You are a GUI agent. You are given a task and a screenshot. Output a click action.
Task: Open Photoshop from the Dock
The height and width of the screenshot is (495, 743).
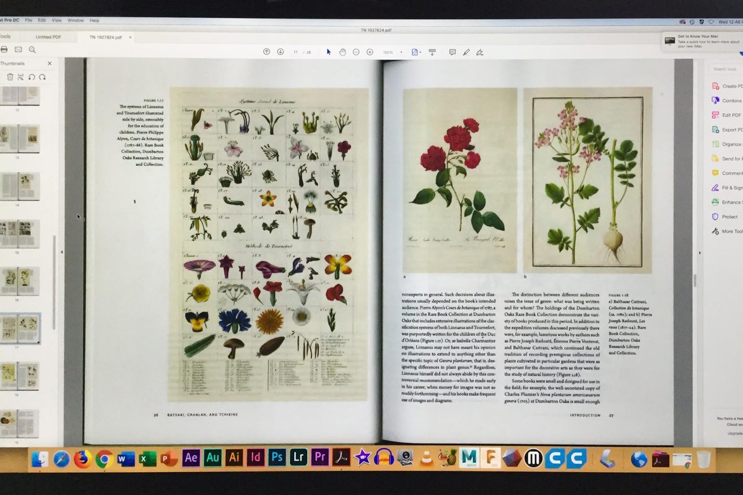(x=277, y=458)
